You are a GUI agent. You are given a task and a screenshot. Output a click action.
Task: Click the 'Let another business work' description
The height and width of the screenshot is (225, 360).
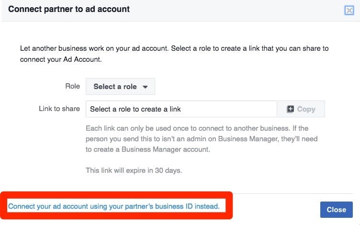pos(174,48)
